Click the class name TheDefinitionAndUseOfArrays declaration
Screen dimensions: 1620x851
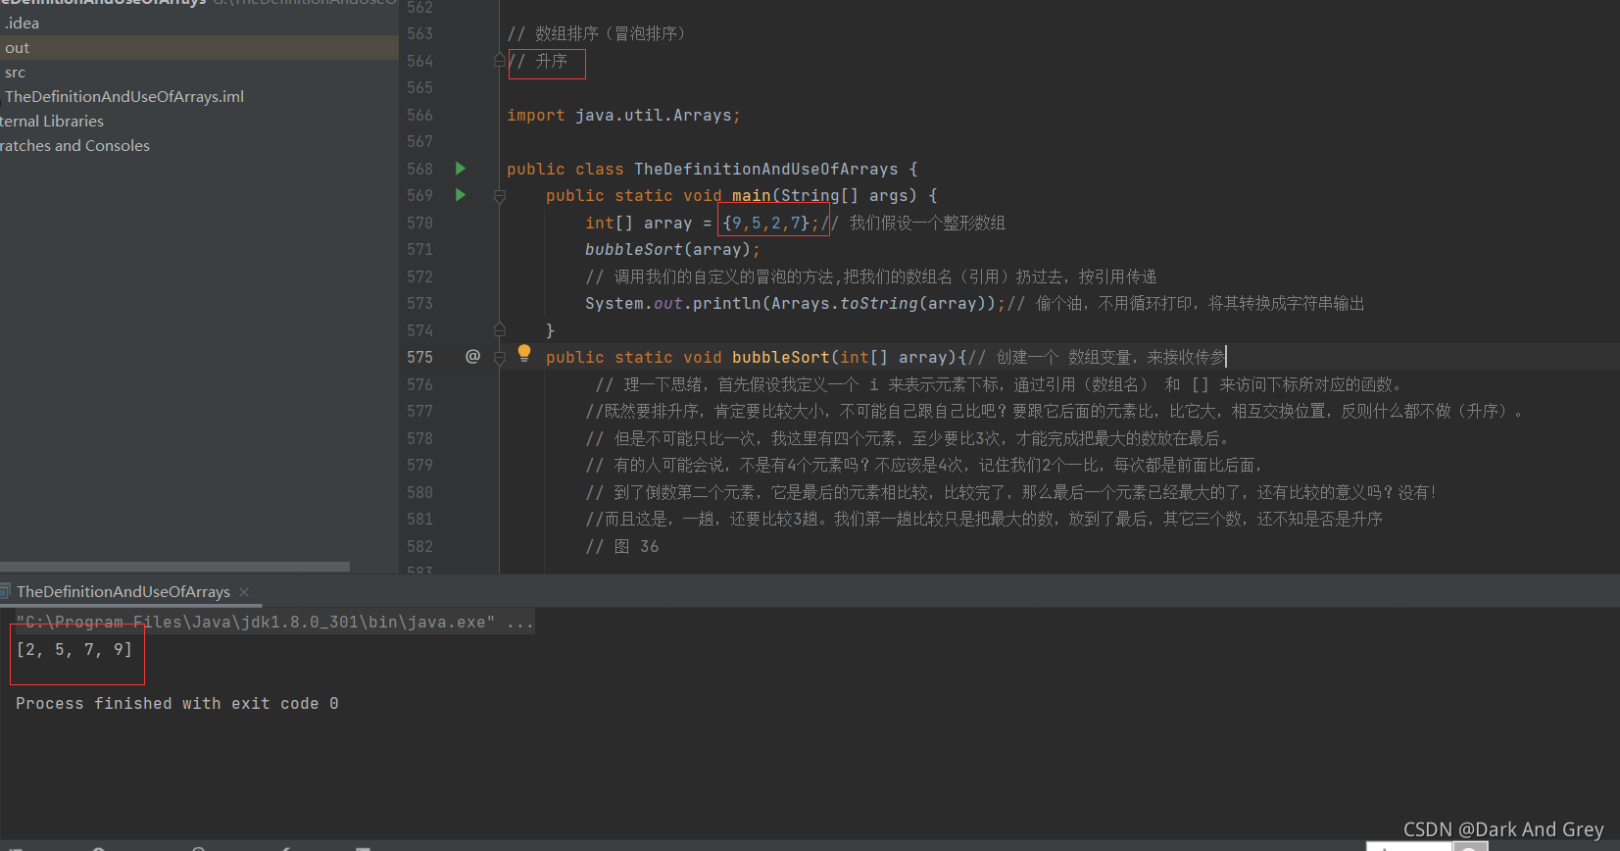pyautogui.click(x=765, y=169)
